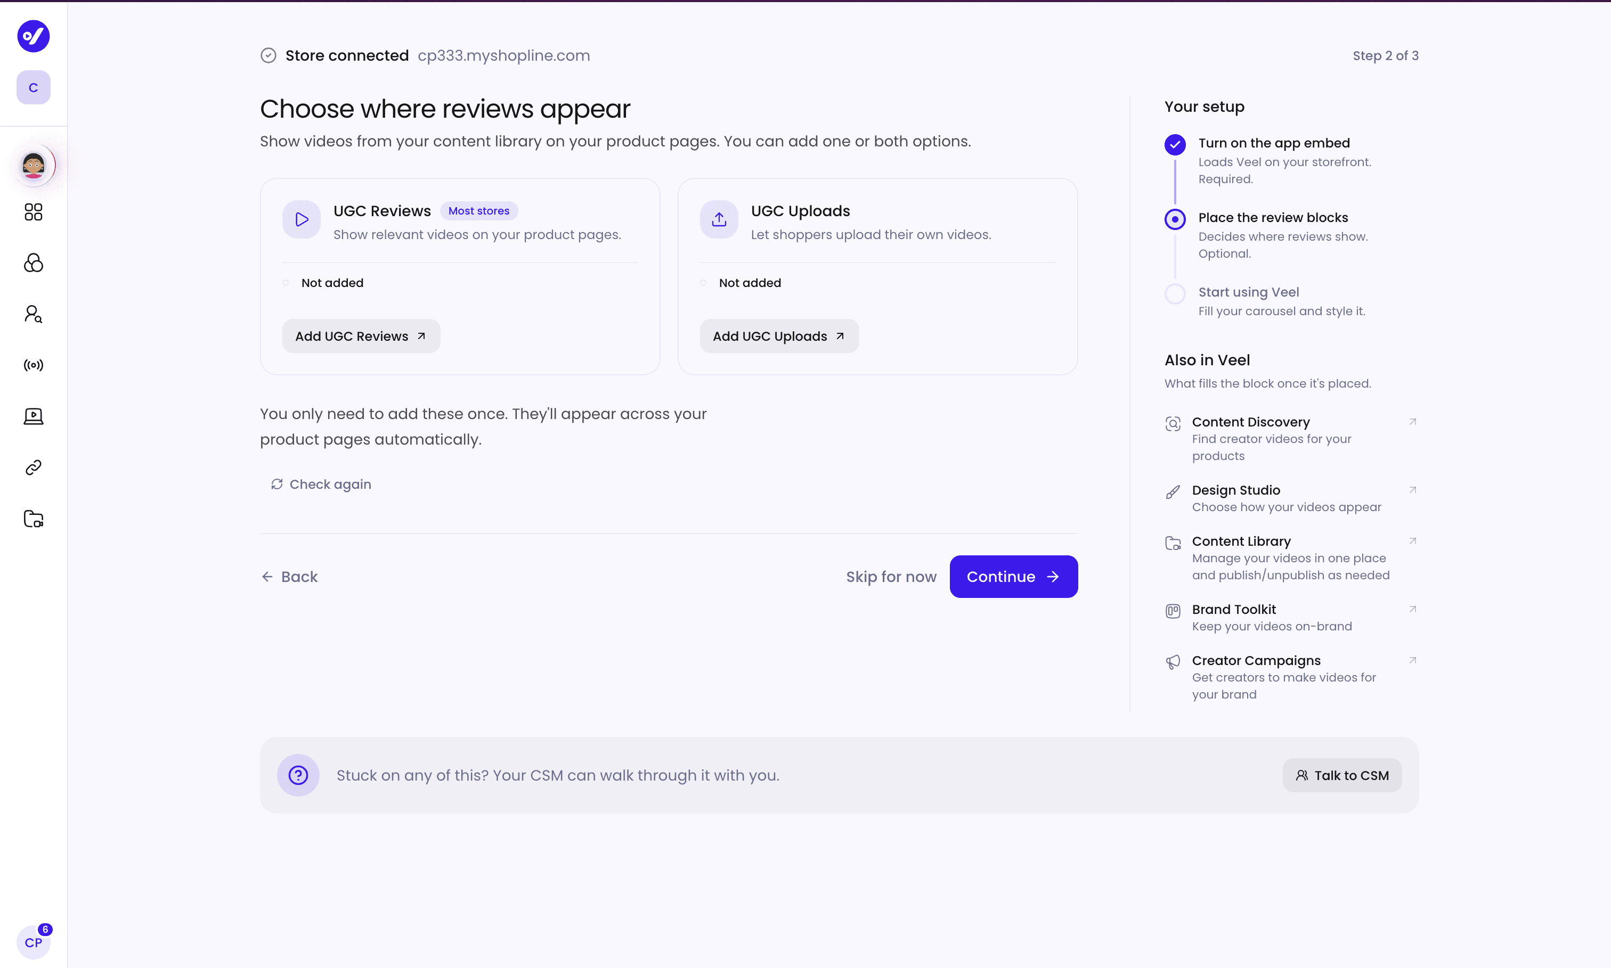Open Design Studio external arrow
This screenshot has height=968, width=1611.
click(1413, 490)
